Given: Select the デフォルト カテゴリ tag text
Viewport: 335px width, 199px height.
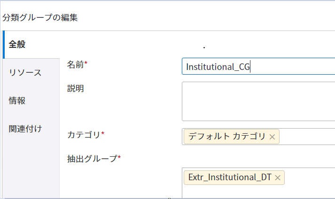Looking at the screenshot, I should coord(227,137).
